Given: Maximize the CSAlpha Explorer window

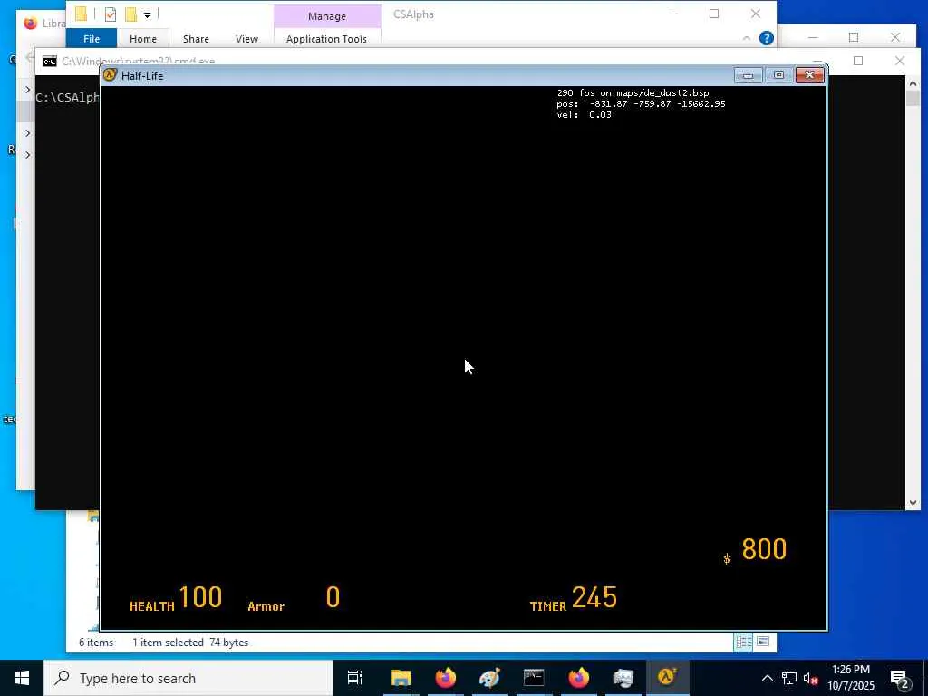Looking at the screenshot, I should click(714, 14).
